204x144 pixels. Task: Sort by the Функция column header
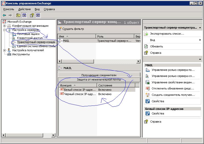[x=78, y=85]
